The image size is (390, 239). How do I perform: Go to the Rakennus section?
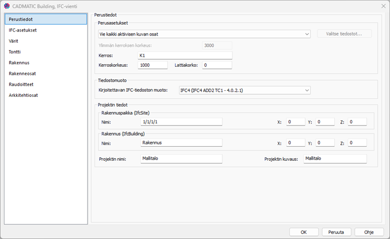[x=19, y=63]
